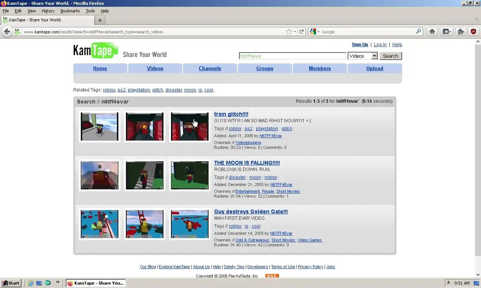This screenshot has width=481, height=288.
Task: Go back using the Firefox back arrow
Action: point(7,32)
